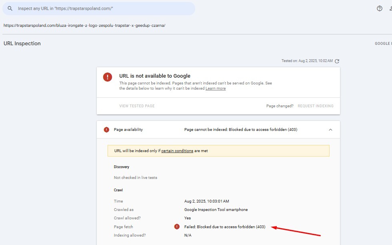
Task: Click the N/A value for Indexing allowed
Action: tap(188, 235)
